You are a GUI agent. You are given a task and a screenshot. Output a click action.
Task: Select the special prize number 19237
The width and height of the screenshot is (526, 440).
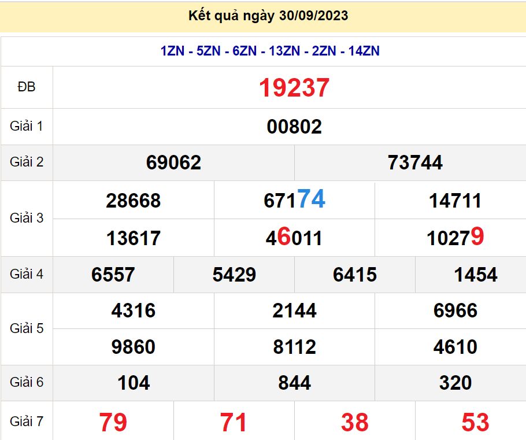pyautogui.click(x=294, y=88)
